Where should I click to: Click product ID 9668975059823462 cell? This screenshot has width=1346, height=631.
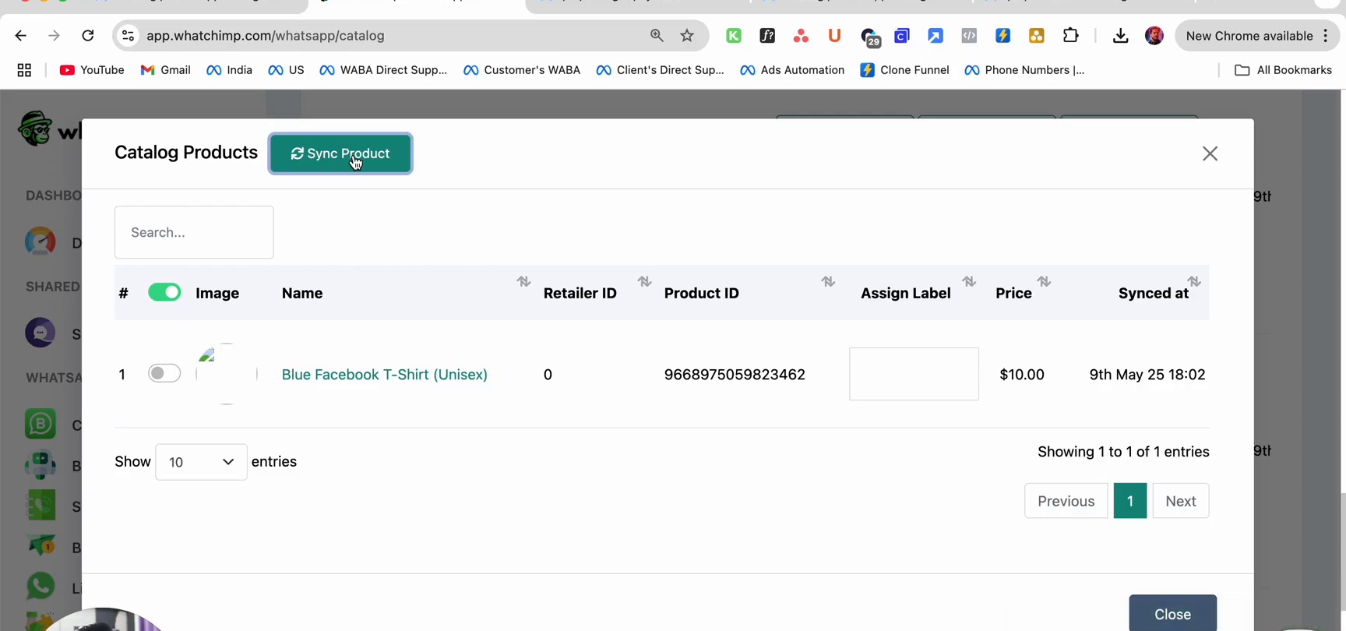(735, 375)
